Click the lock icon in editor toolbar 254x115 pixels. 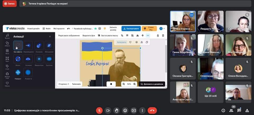pos(158,36)
